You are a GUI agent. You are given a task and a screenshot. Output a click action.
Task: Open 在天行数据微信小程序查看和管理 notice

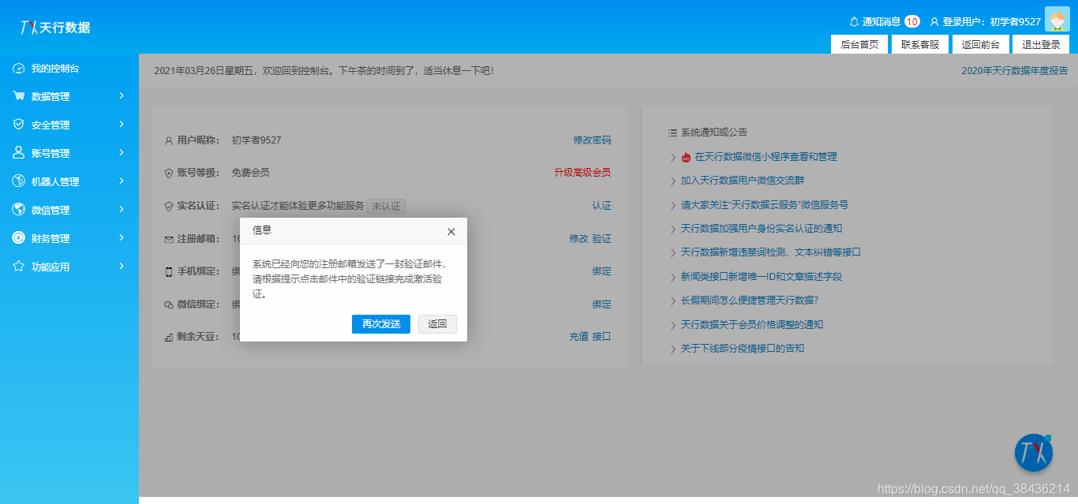[766, 157]
